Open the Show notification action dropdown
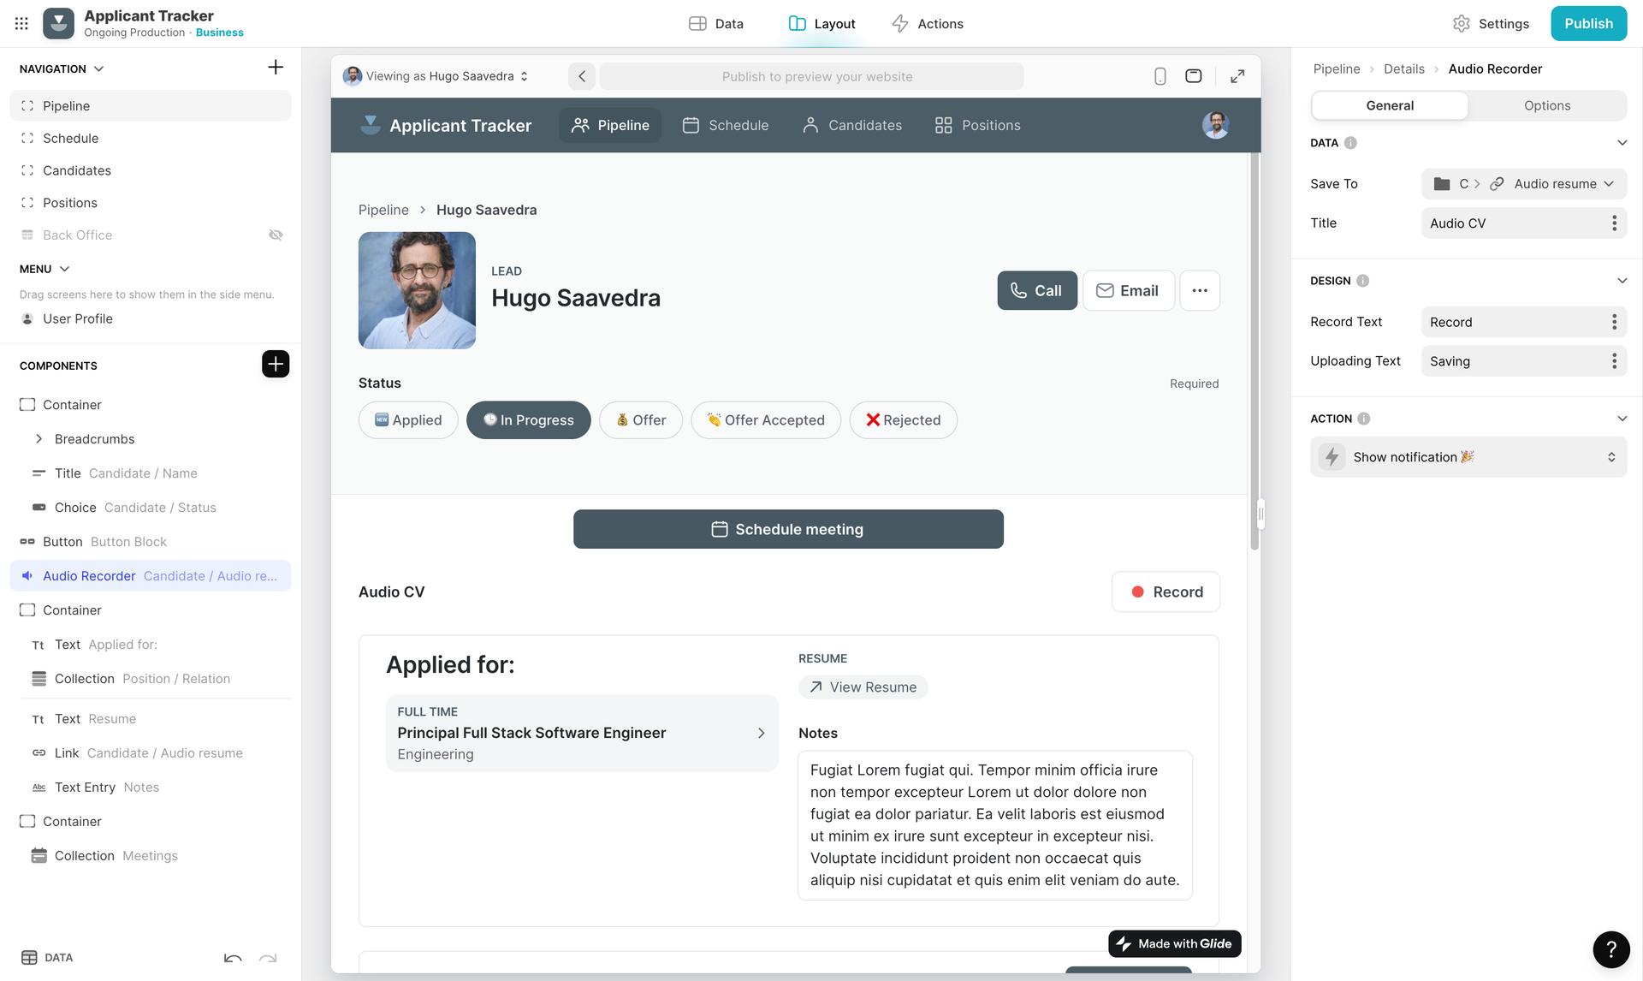 1468,457
